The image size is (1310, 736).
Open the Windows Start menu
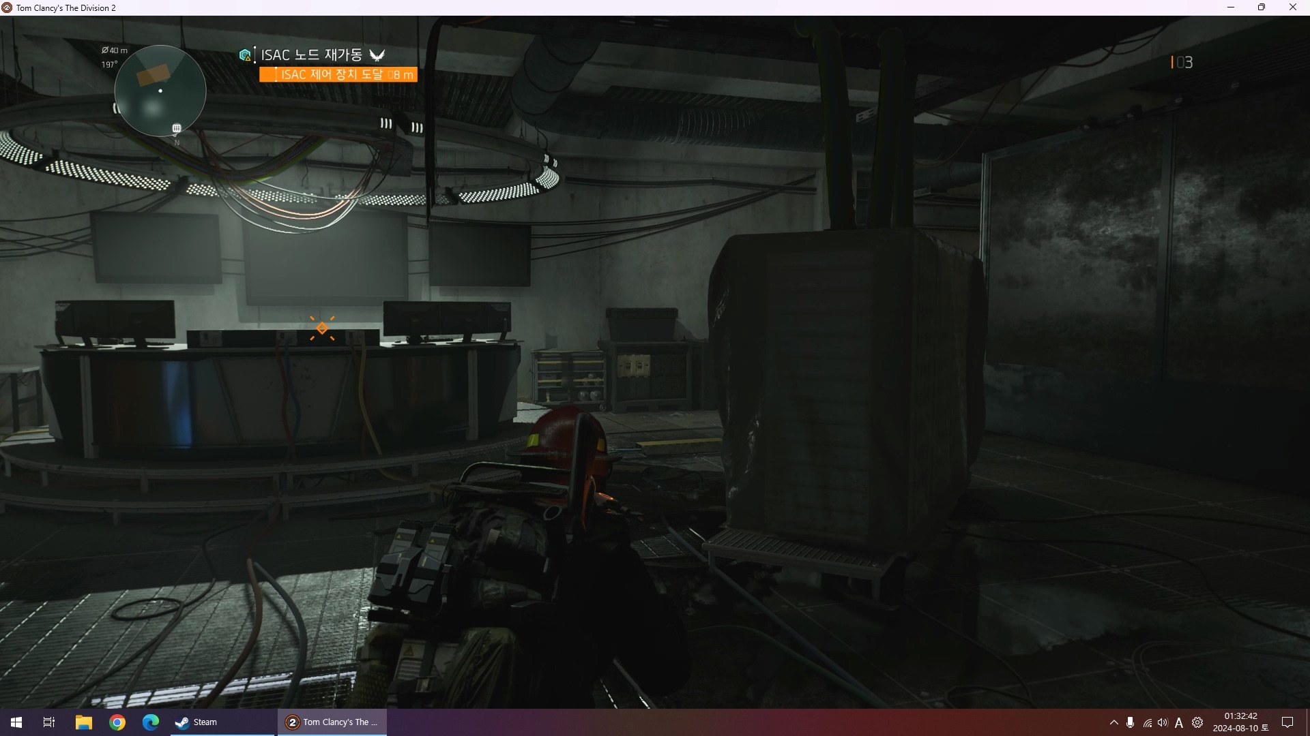pos(16,722)
